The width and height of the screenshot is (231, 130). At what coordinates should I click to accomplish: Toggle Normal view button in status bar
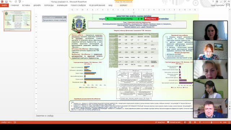point(185,122)
